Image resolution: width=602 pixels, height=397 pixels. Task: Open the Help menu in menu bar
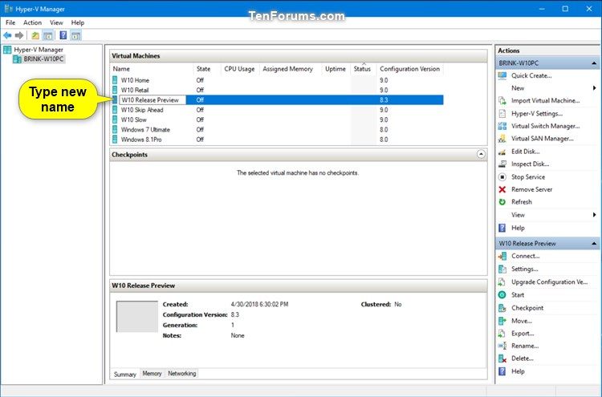point(78,22)
